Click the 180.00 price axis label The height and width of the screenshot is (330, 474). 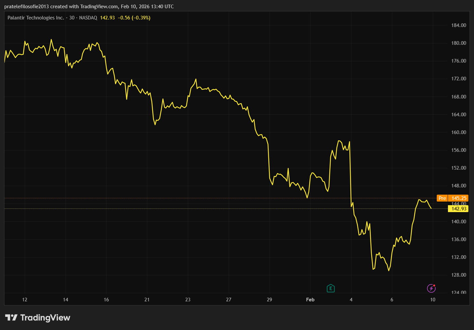click(x=459, y=43)
